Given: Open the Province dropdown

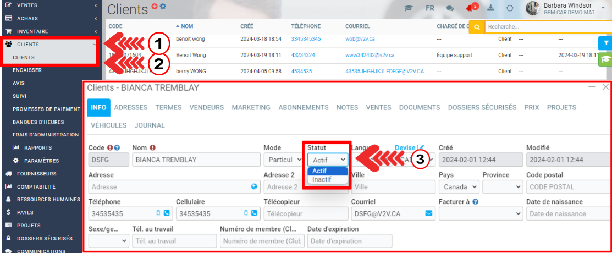Looking at the screenshot, I should click(x=503, y=187).
